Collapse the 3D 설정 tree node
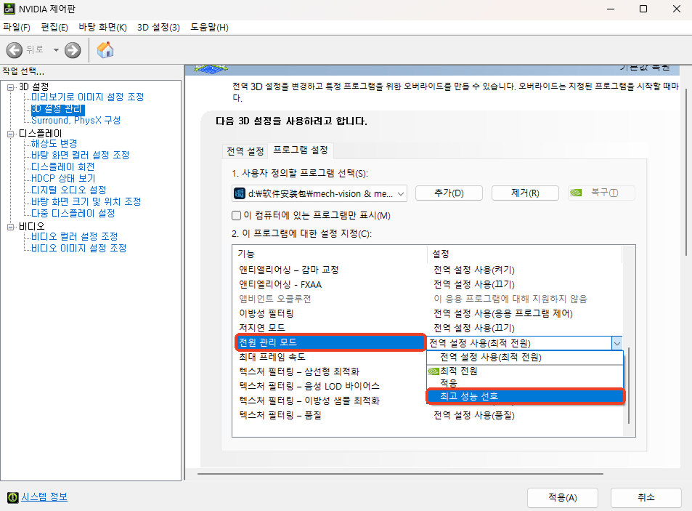Viewport: 692px width, 511px height. coord(11,87)
